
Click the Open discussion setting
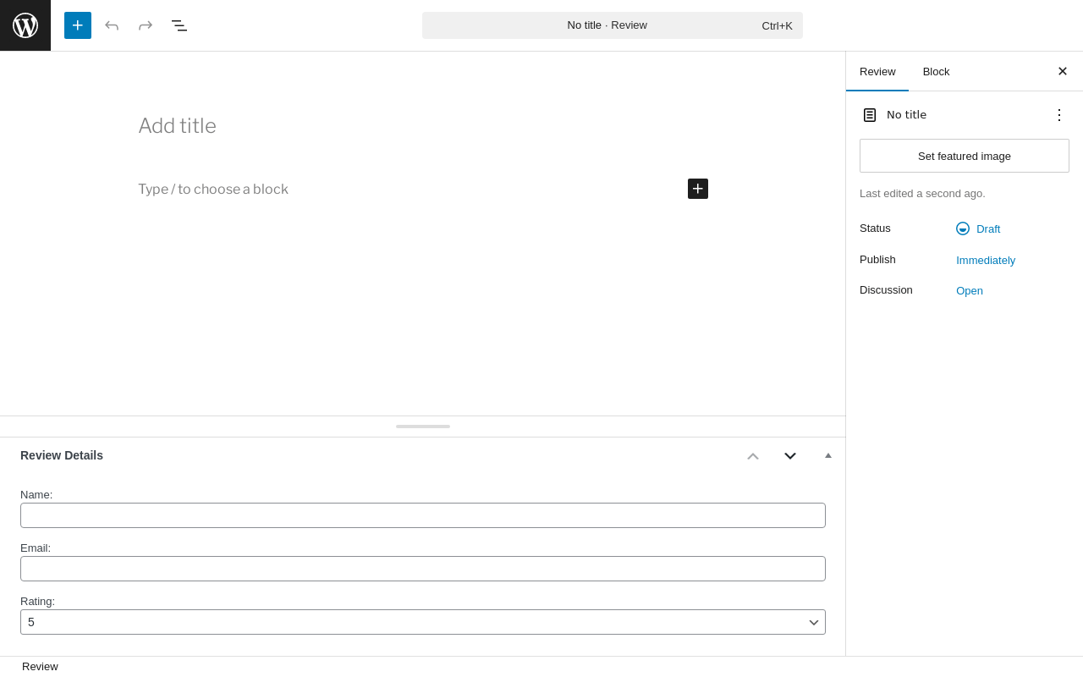(970, 290)
